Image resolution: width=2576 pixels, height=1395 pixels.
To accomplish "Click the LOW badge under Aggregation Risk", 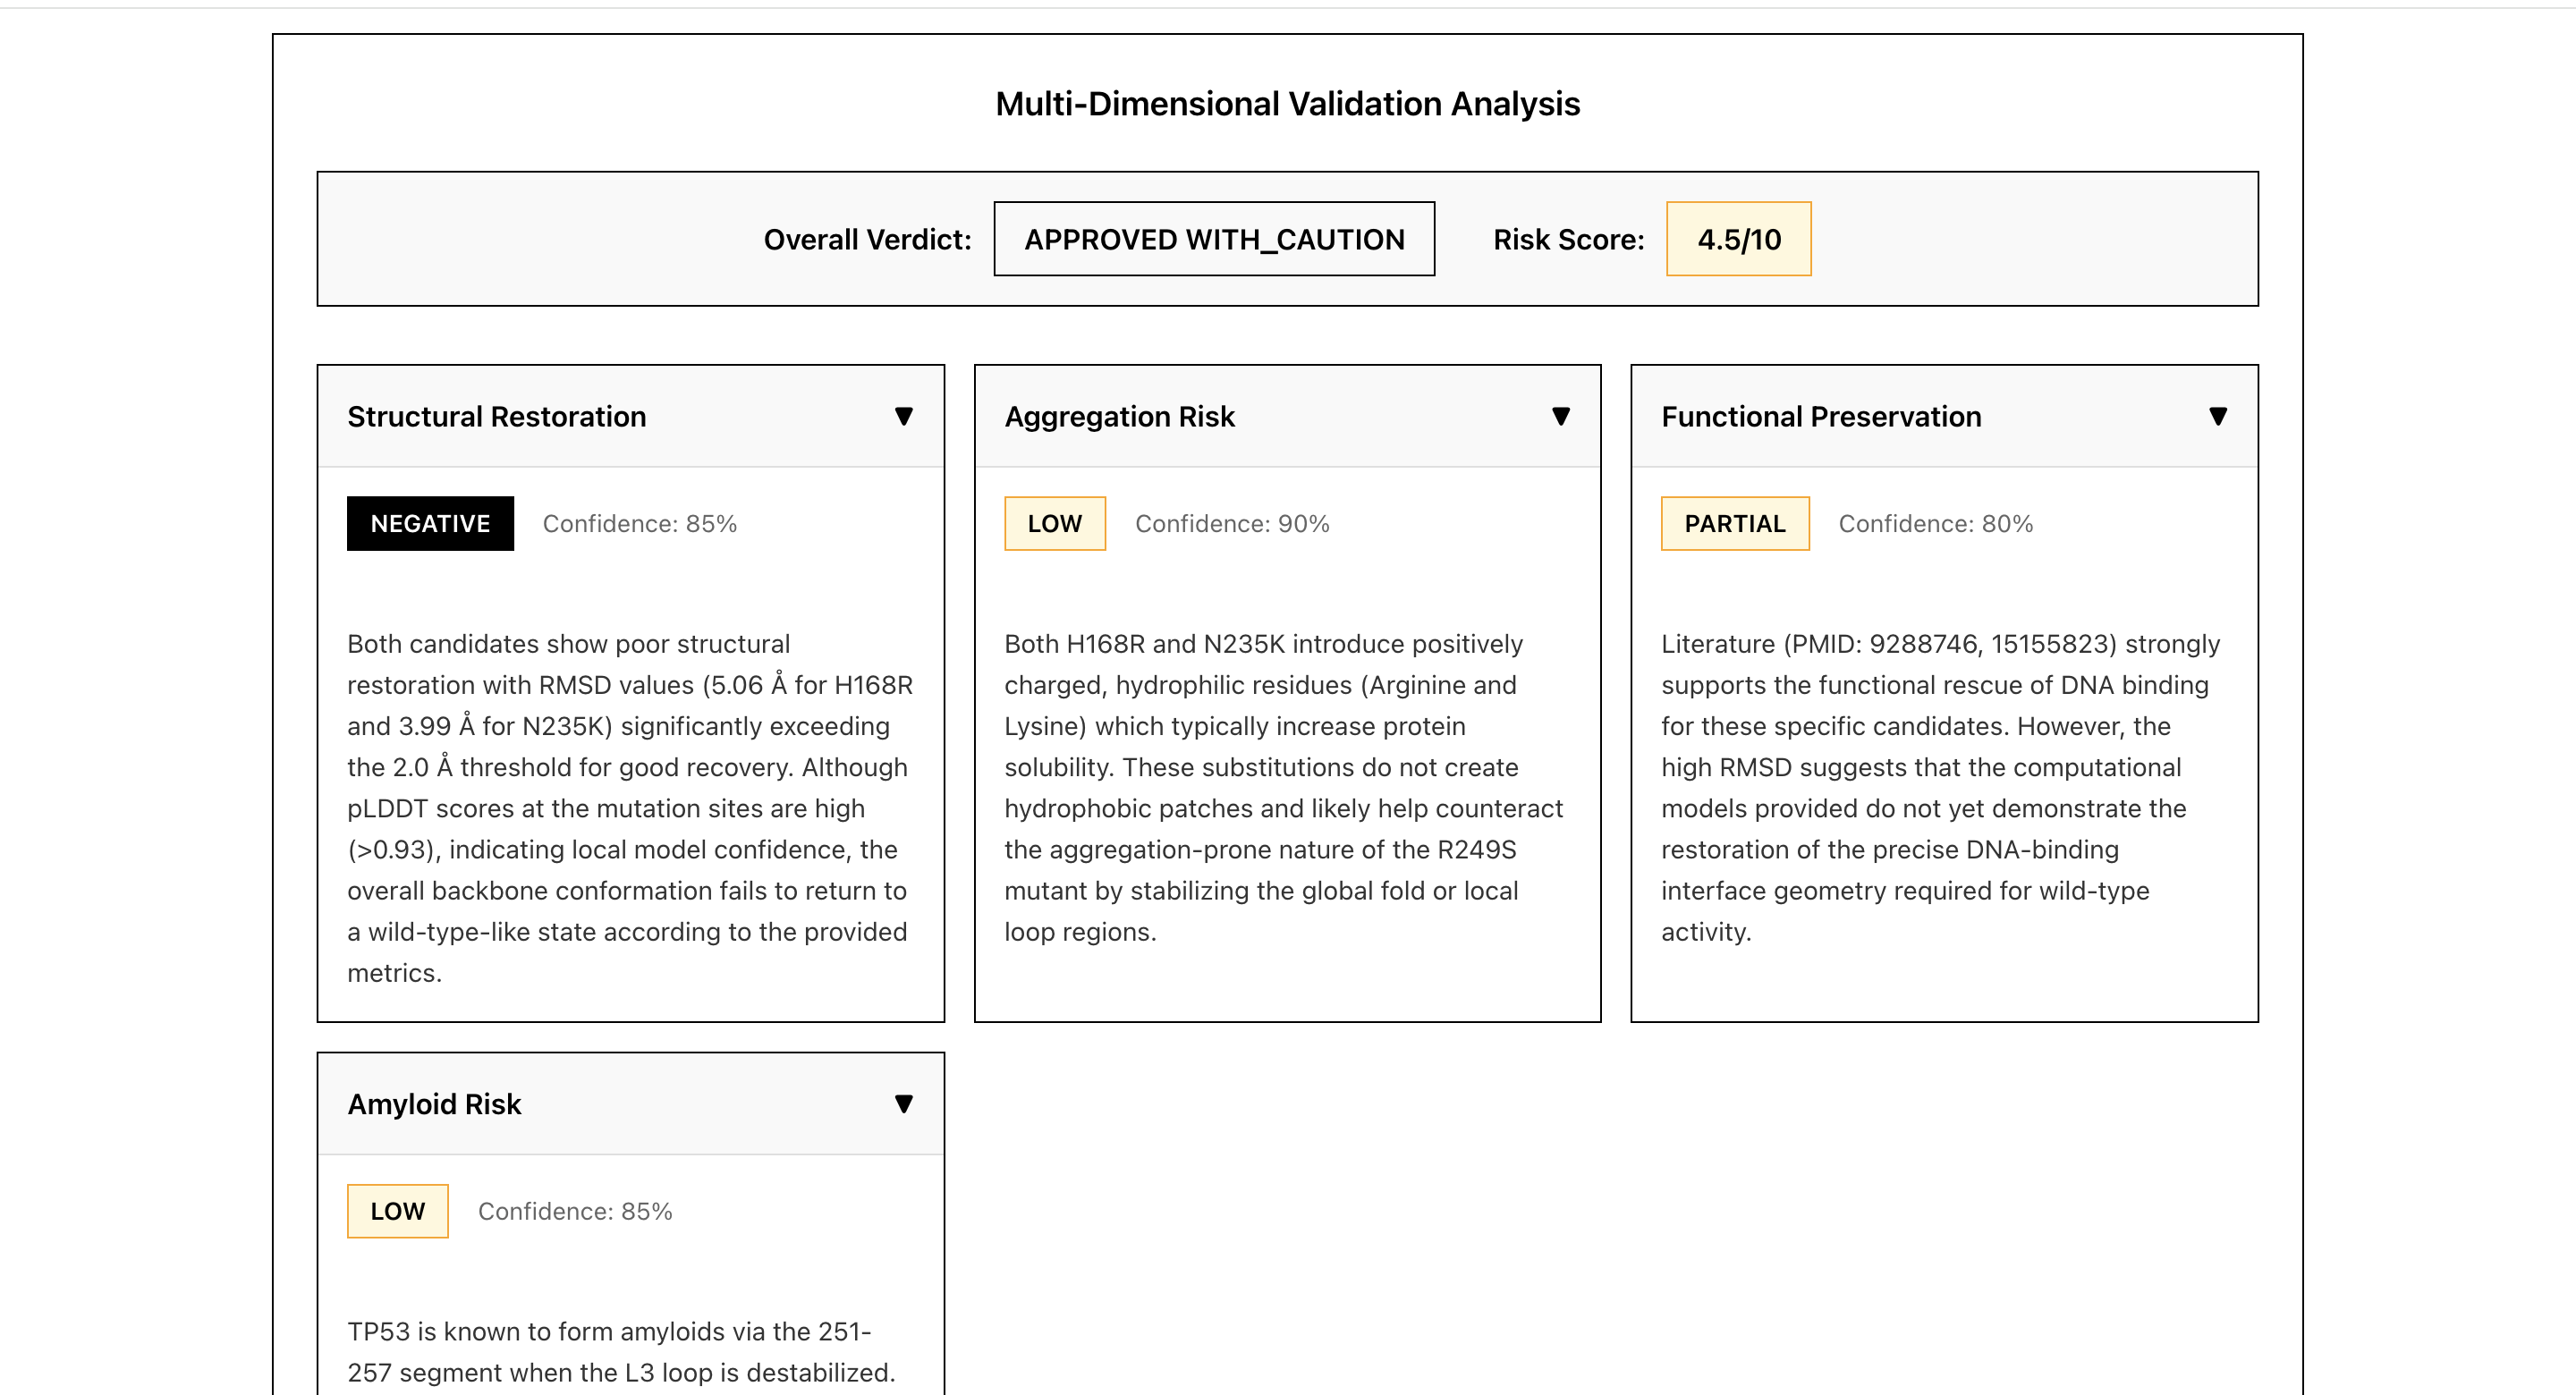I will pyautogui.click(x=1054, y=523).
